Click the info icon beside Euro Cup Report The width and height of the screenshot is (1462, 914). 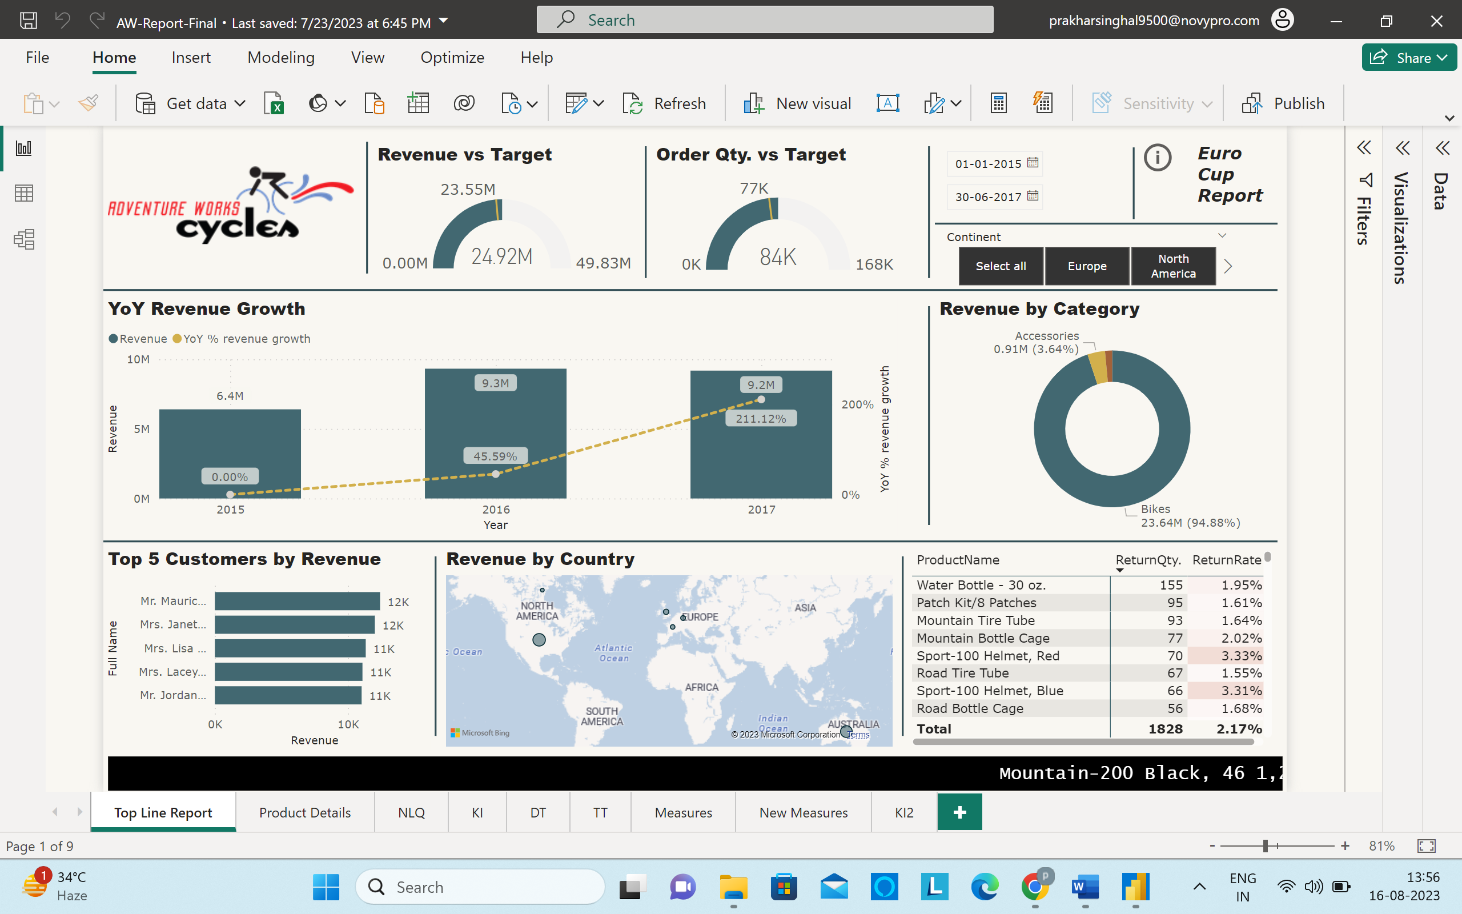(x=1158, y=158)
